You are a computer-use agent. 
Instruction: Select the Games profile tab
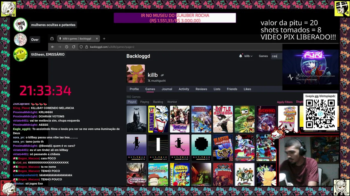point(150,89)
